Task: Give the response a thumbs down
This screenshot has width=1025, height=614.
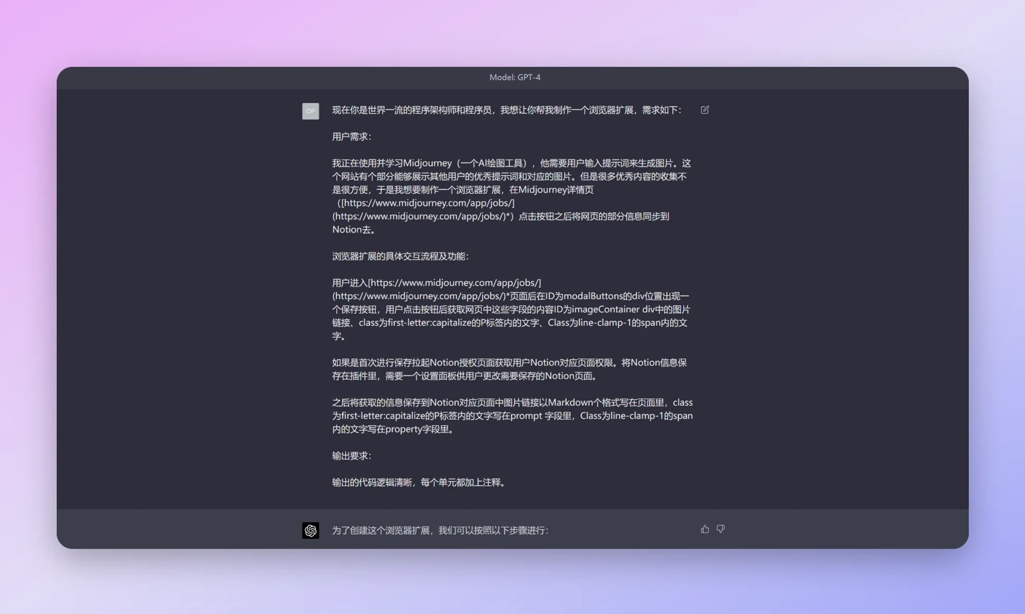Action: (x=721, y=529)
